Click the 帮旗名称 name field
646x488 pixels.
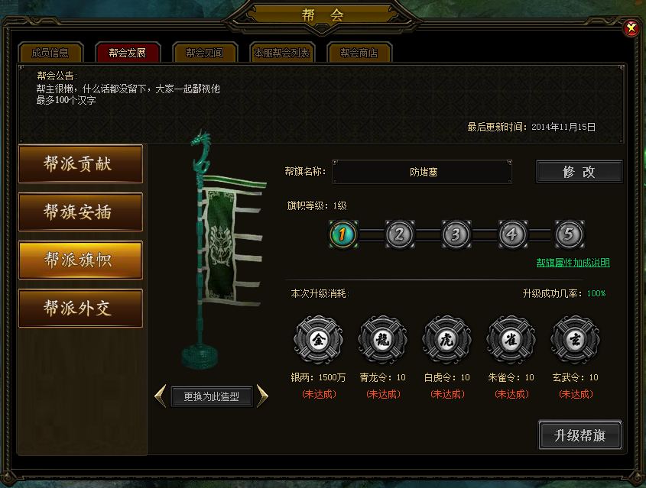422,172
